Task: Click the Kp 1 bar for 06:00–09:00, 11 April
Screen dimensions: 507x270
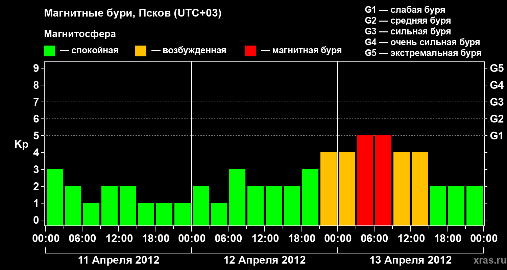Action: [x=91, y=214]
